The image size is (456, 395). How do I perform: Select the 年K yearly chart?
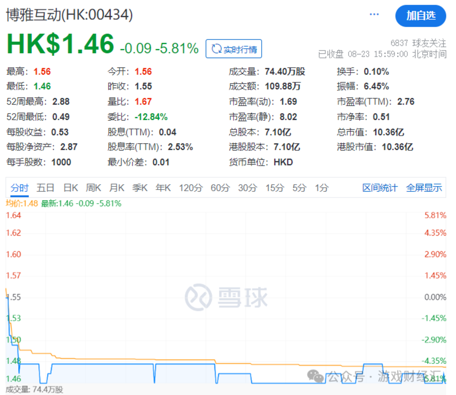point(163,188)
